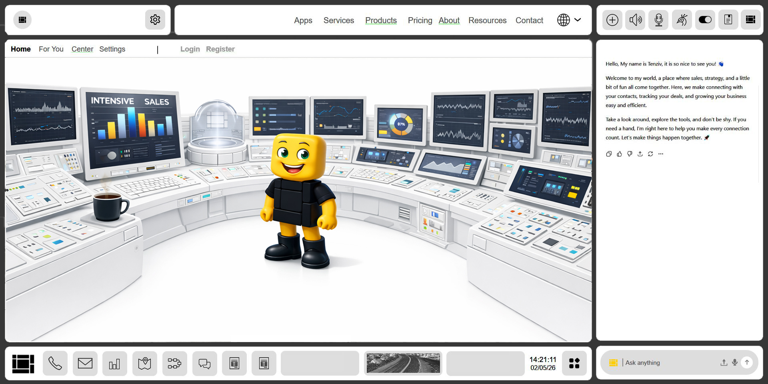The image size is (768, 384).
Task: Open the workflow diagram icon
Action: pos(174,363)
